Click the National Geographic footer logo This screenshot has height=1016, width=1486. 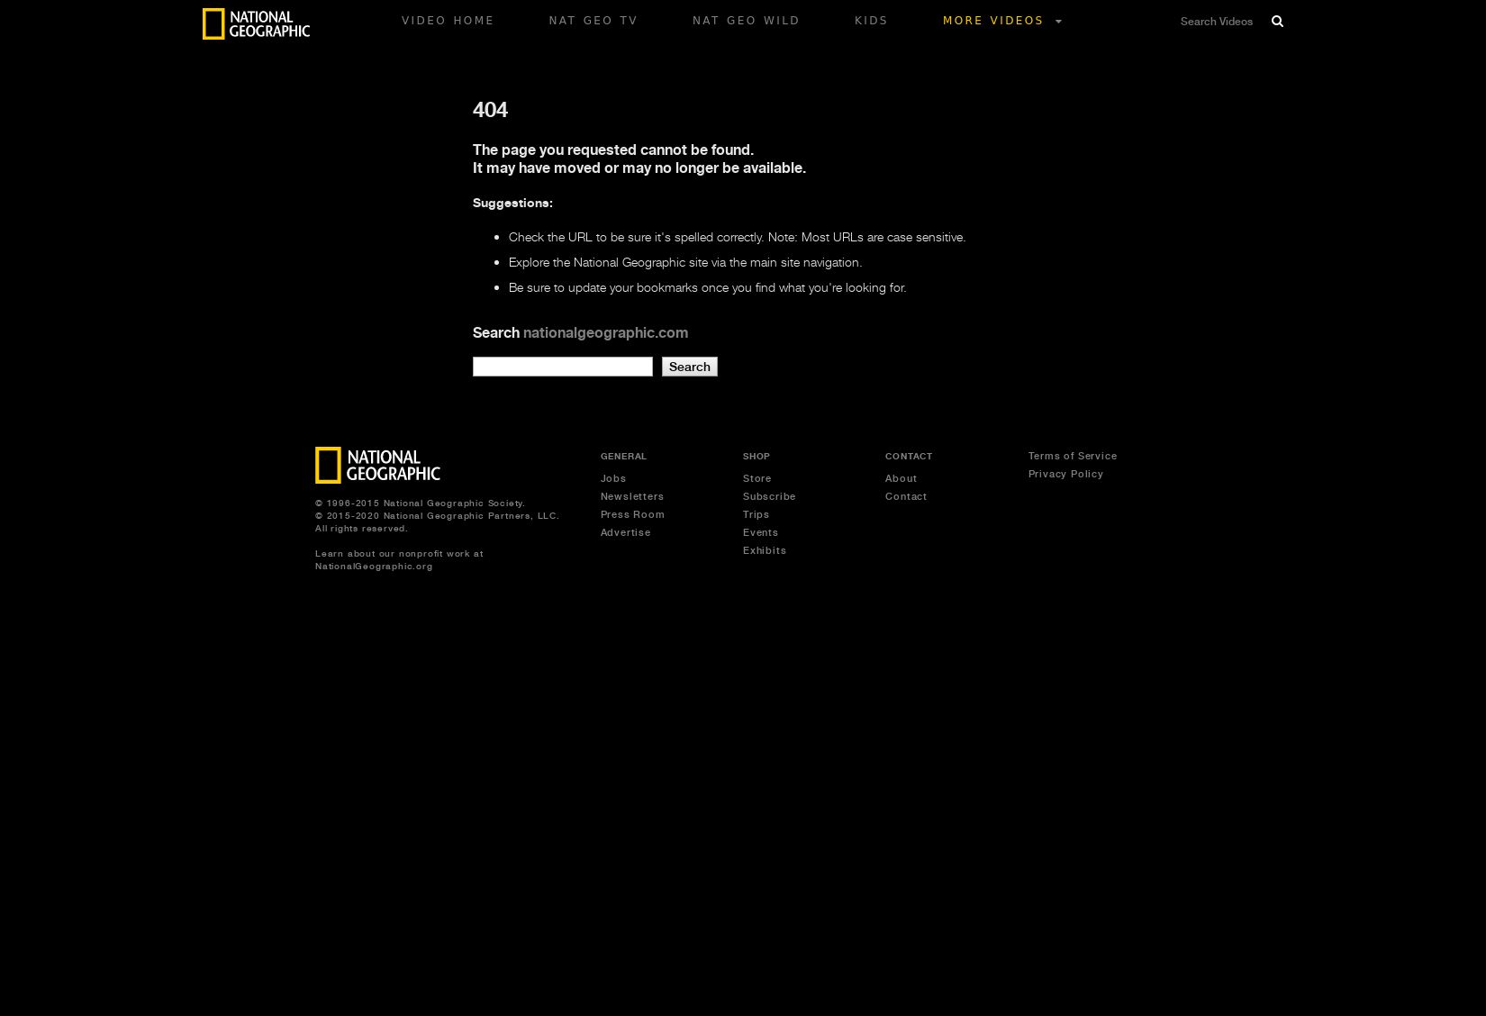[377, 466]
